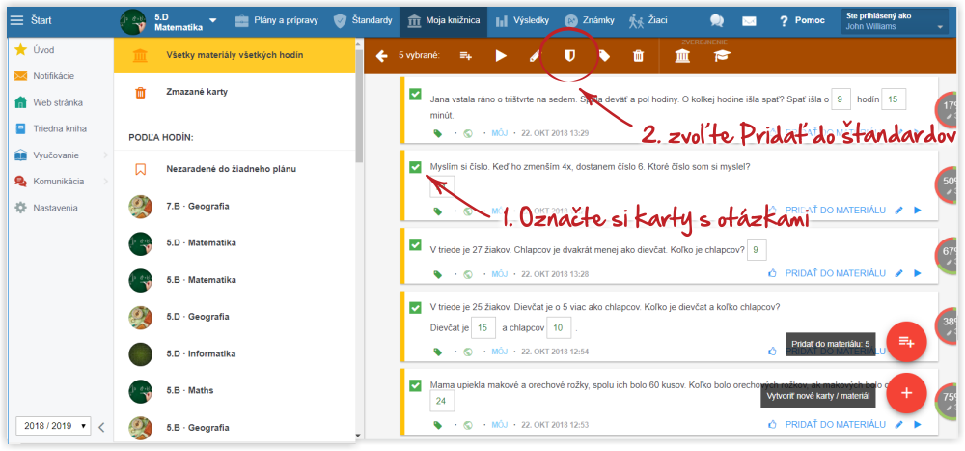Image resolution: width=965 pixels, height=451 pixels.
Task: Click the shield icon to add to standards
Action: (x=569, y=56)
